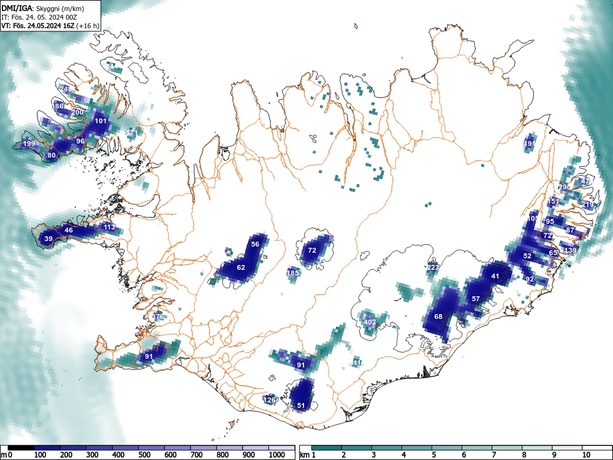This screenshot has width=613, height=460.
Task: Click the 'DMI/IGA: Skyggni (m/km)' title text
Action: pos(43,7)
